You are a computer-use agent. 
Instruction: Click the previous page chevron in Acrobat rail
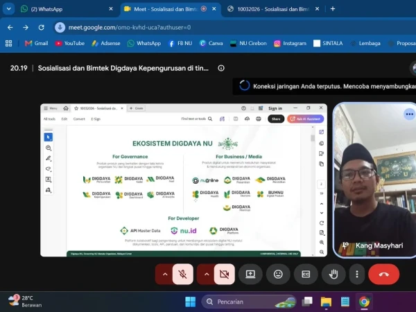321,204
